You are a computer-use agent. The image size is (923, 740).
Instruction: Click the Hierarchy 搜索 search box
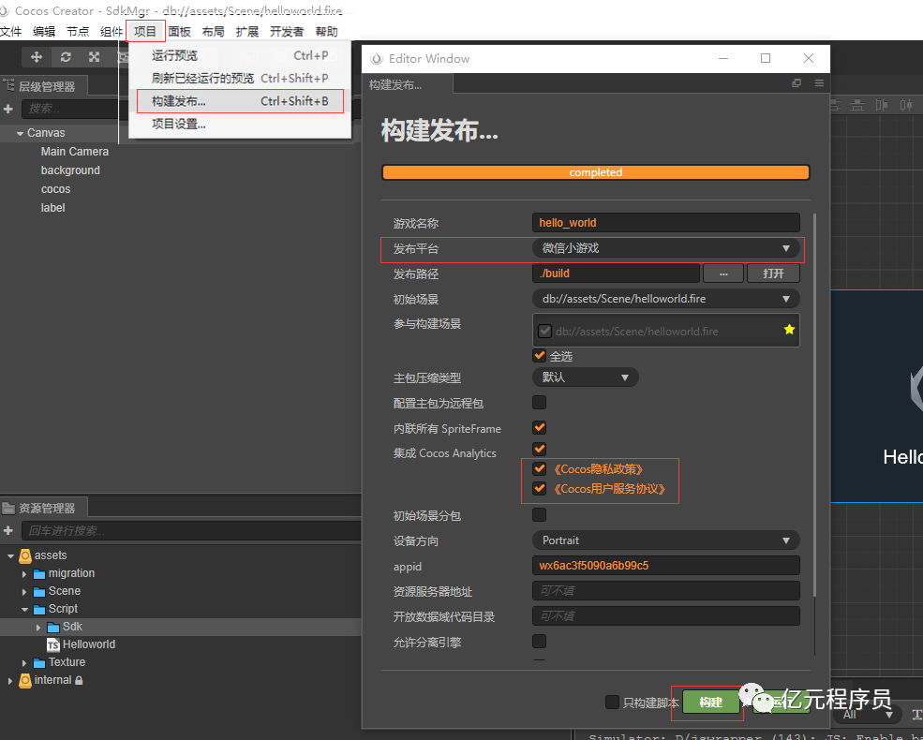[x=70, y=109]
